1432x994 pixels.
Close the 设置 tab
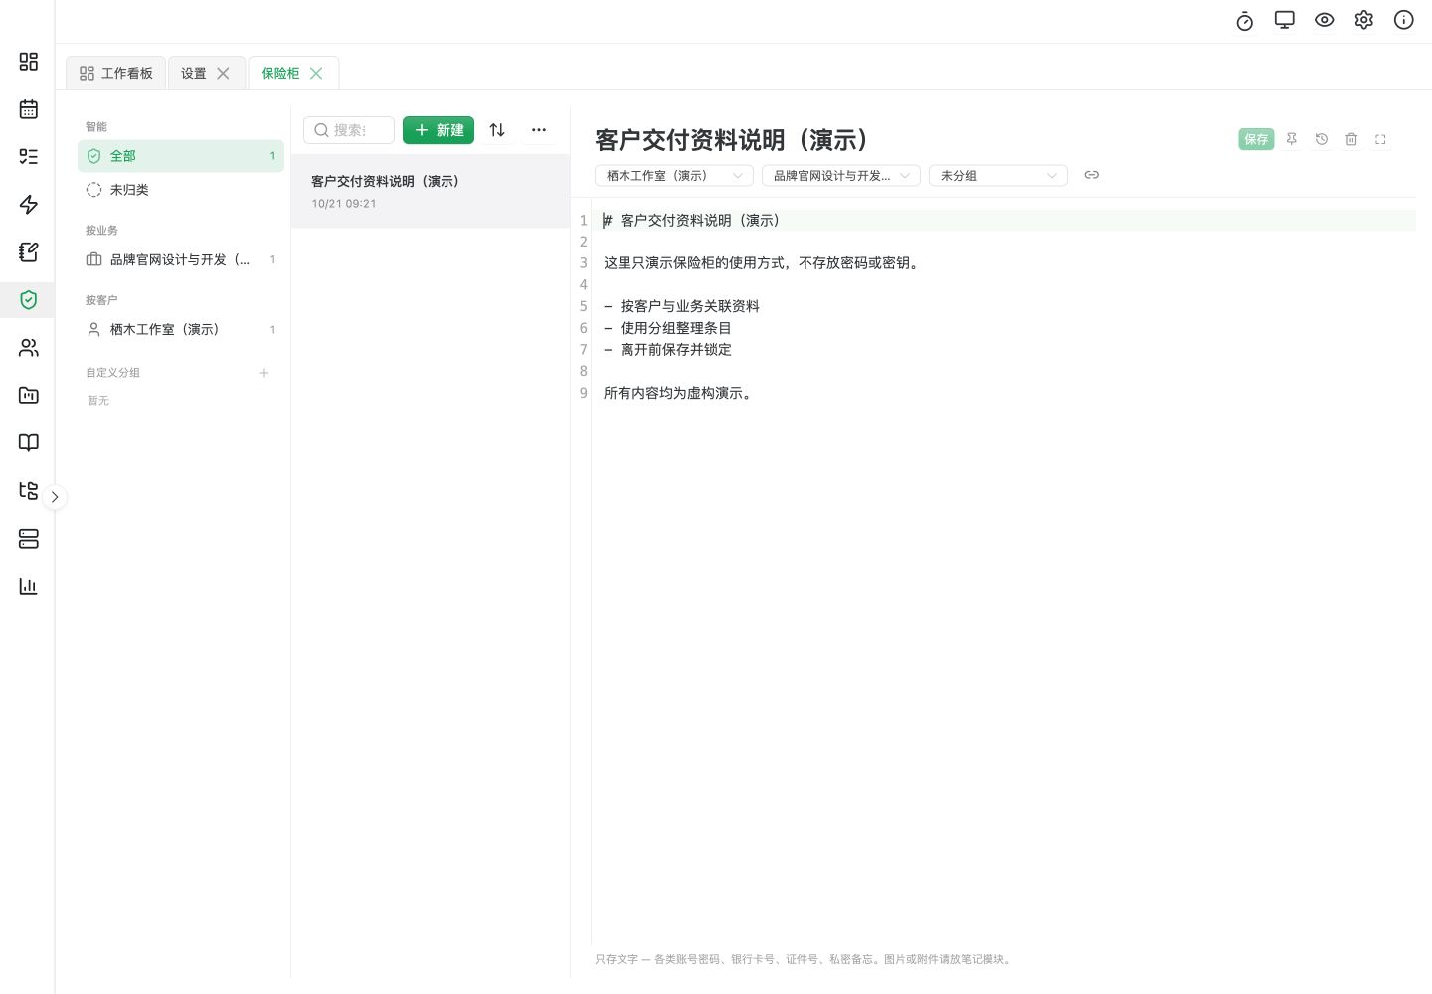coord(223,74)
